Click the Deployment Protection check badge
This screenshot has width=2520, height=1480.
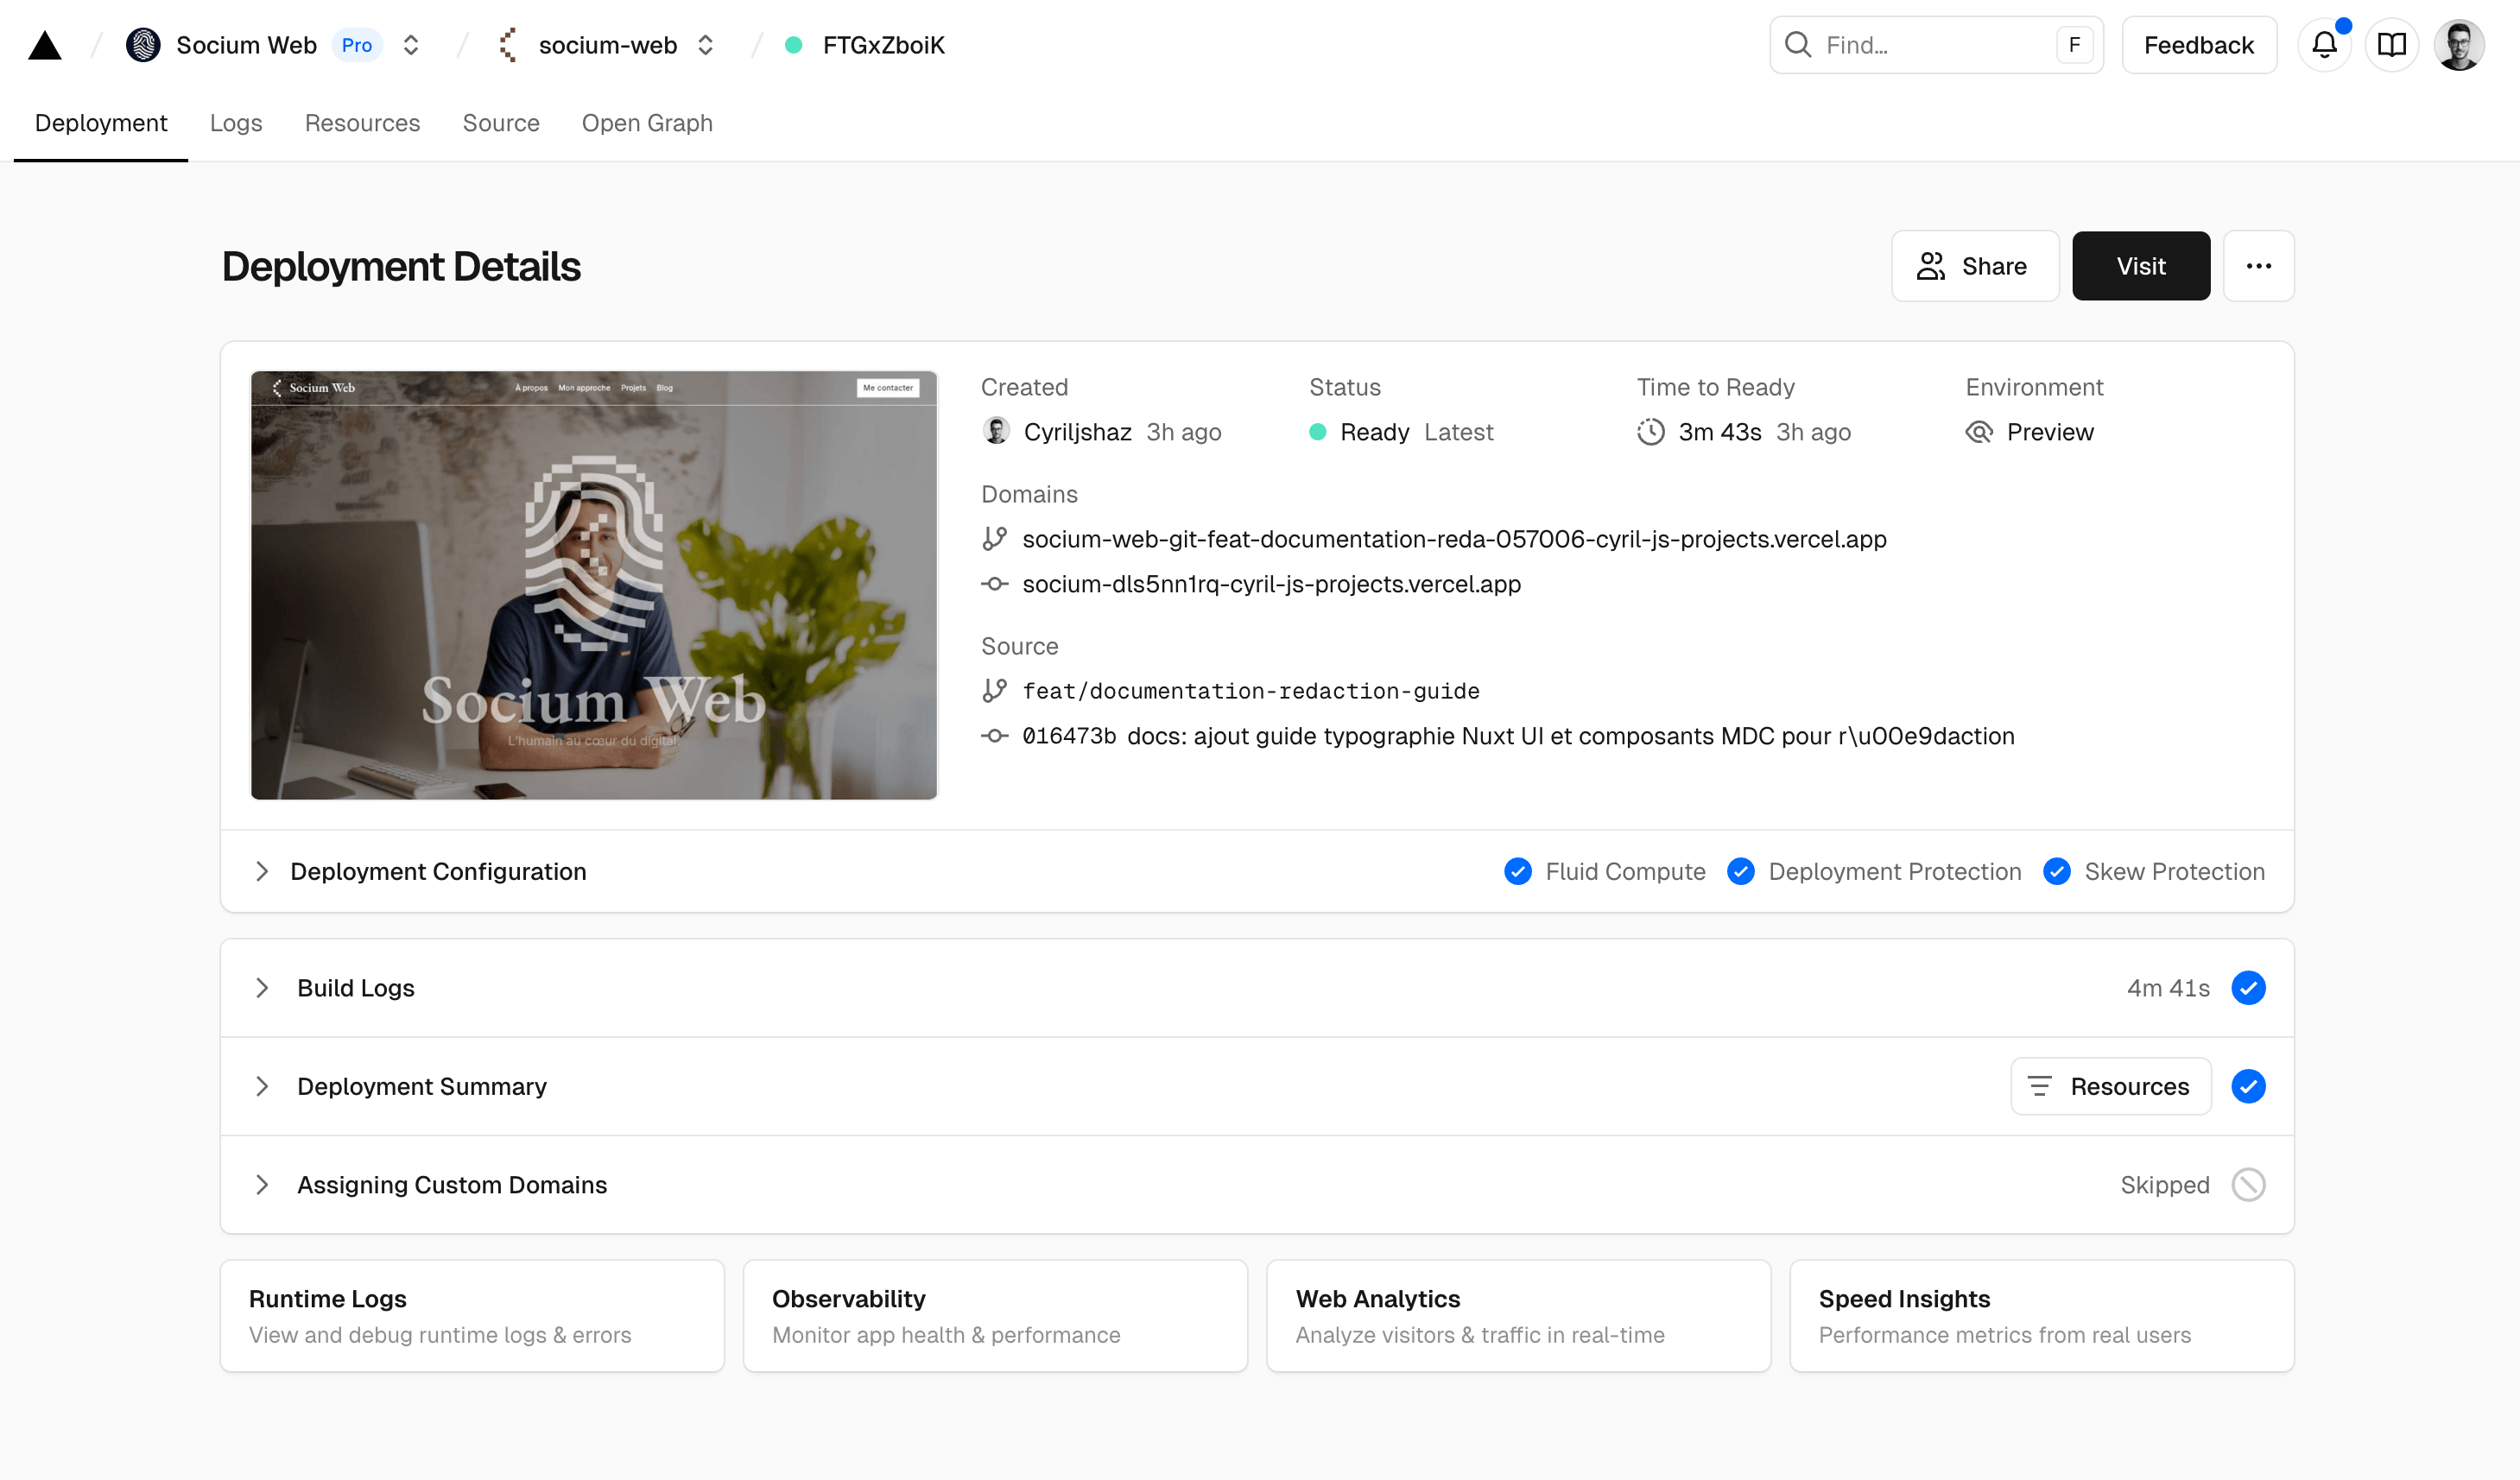pyautogui.click(x=1741, y=871)
